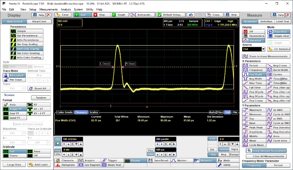
Task: Click the yellow Ch1 color indicator
Action: point(58,139)
